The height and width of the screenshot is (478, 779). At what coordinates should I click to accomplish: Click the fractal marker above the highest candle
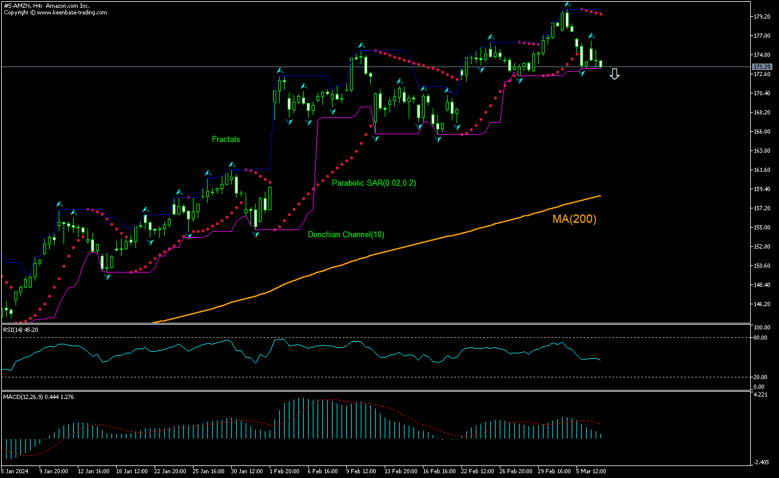click(x=567, y=5)
